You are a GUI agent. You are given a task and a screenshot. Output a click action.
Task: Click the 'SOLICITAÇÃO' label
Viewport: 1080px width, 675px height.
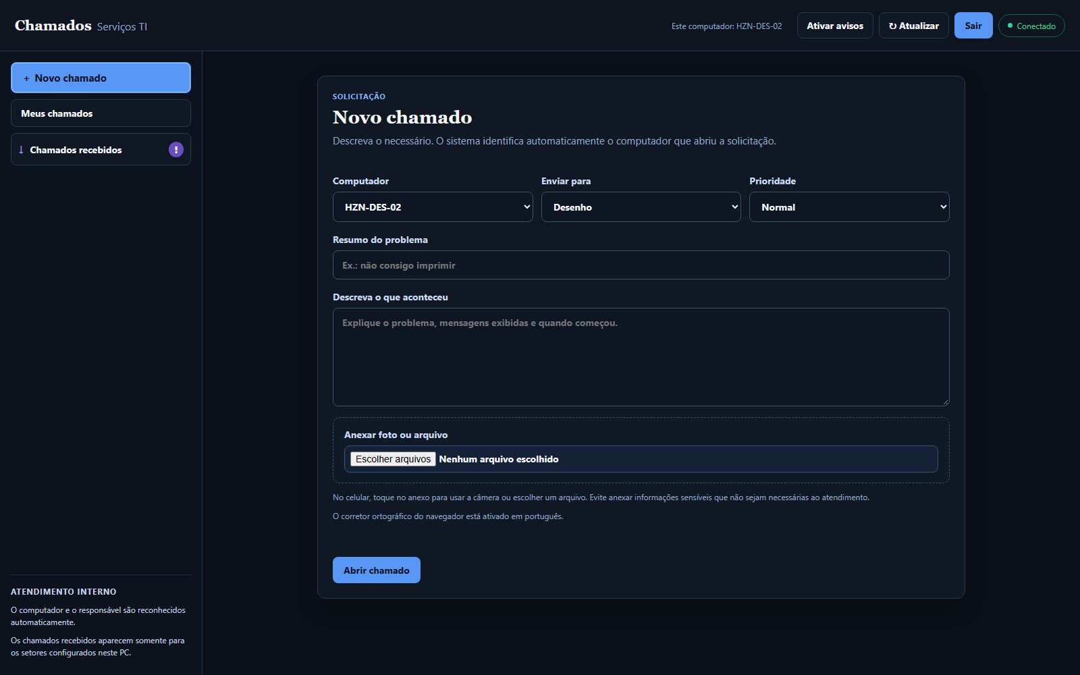(359, 97)
